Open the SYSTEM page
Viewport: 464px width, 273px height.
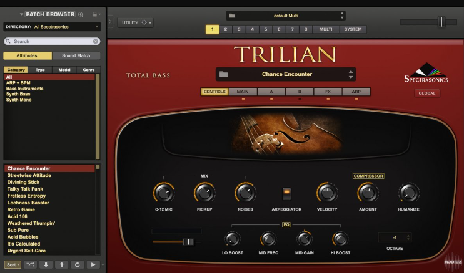(353, 29)
